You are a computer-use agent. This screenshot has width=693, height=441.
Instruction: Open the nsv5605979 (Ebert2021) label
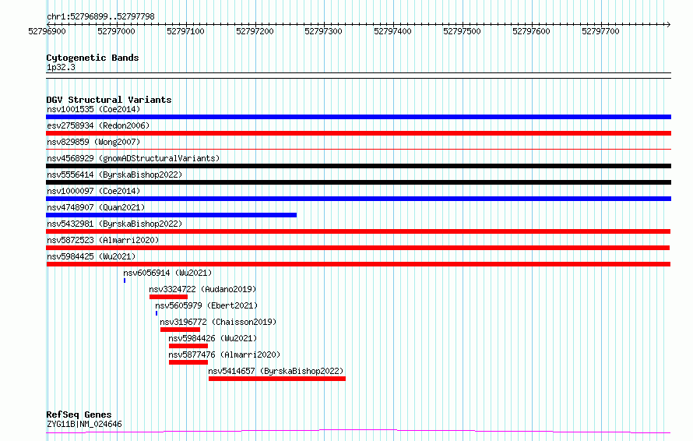[206, 305]
